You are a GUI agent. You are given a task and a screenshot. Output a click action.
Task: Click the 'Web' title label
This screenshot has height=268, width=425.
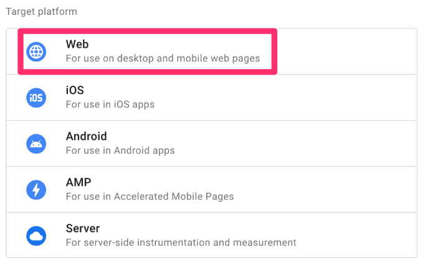(x=77, y=44)
